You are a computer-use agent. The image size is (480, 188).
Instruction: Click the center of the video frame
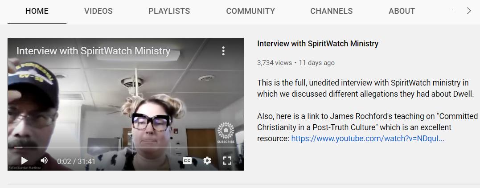point(126,104)
